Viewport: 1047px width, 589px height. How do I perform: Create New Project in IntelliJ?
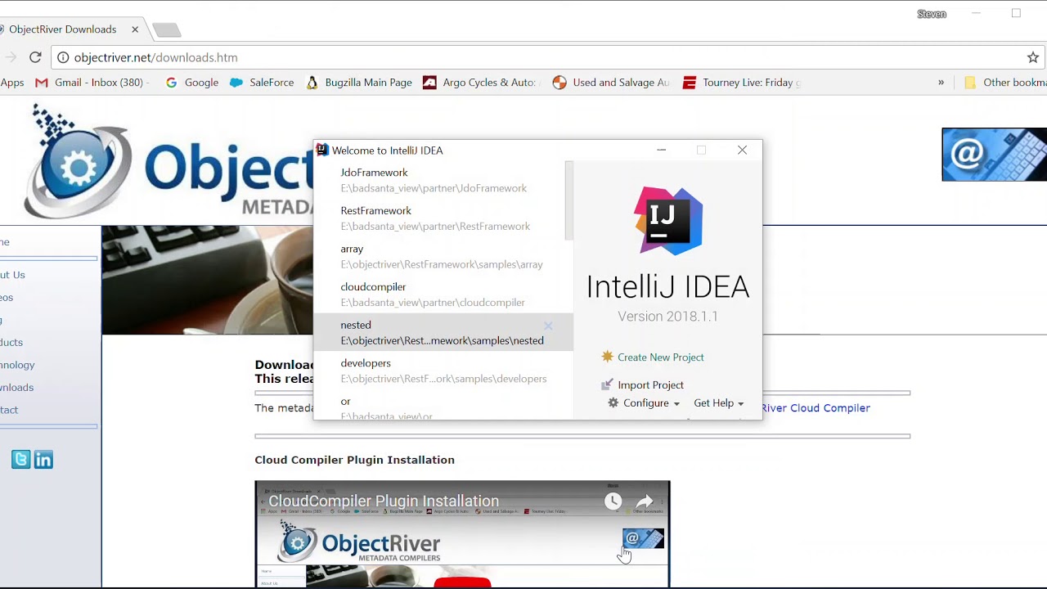click(x=653, y=357)
